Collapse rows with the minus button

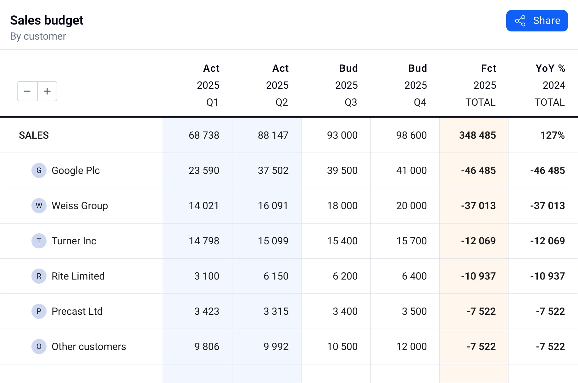point(27,91)
